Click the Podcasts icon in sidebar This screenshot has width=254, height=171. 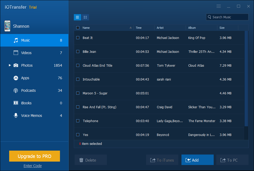(x=16, y=90)
